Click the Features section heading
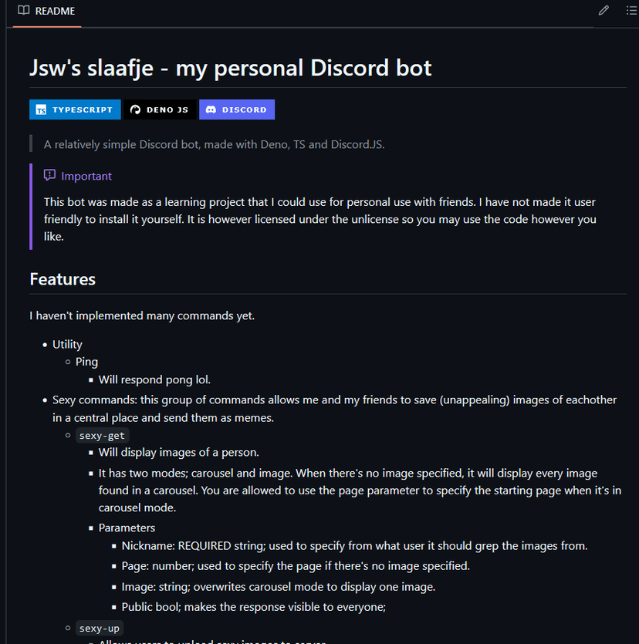 click(x=63, y=279)
